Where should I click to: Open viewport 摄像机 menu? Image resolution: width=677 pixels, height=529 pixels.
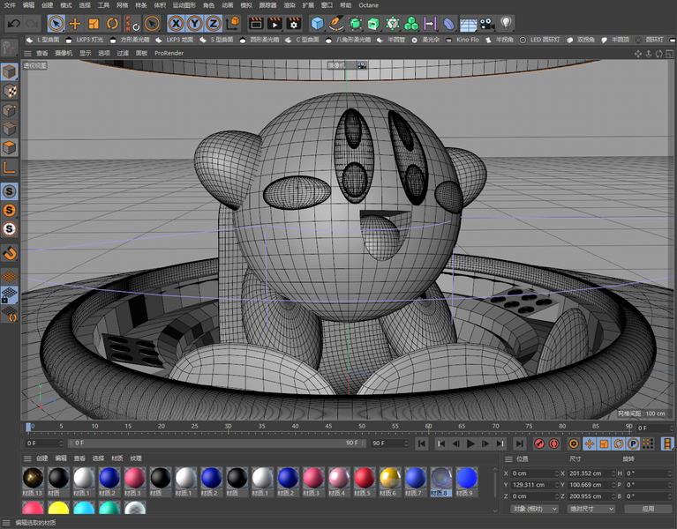(64, 53)
